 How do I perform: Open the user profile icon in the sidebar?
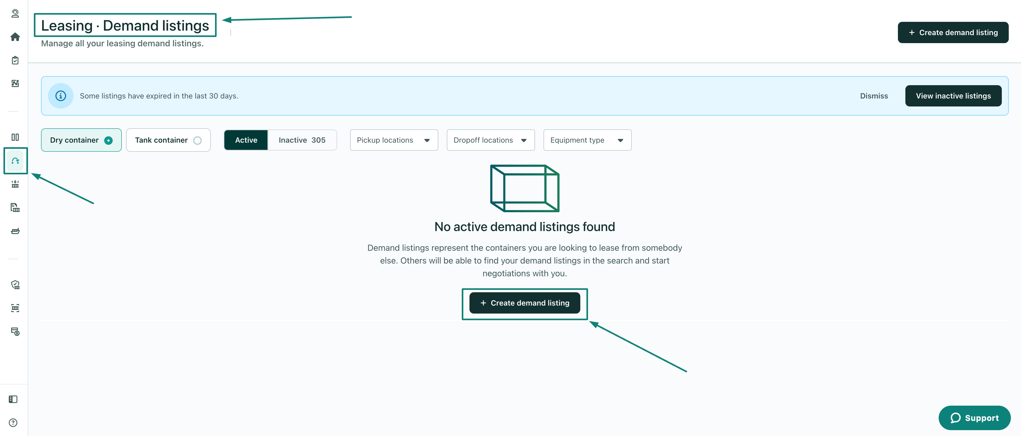[15, 14]
